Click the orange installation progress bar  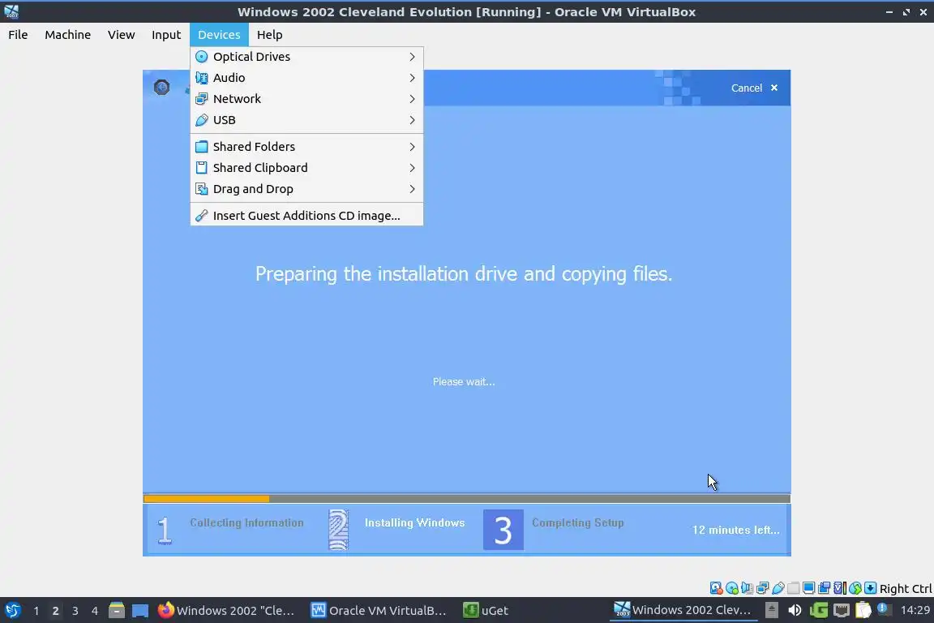pos(207,499)
